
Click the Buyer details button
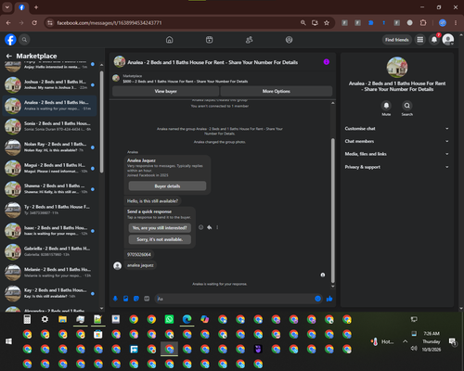click(x=167, y=186)
